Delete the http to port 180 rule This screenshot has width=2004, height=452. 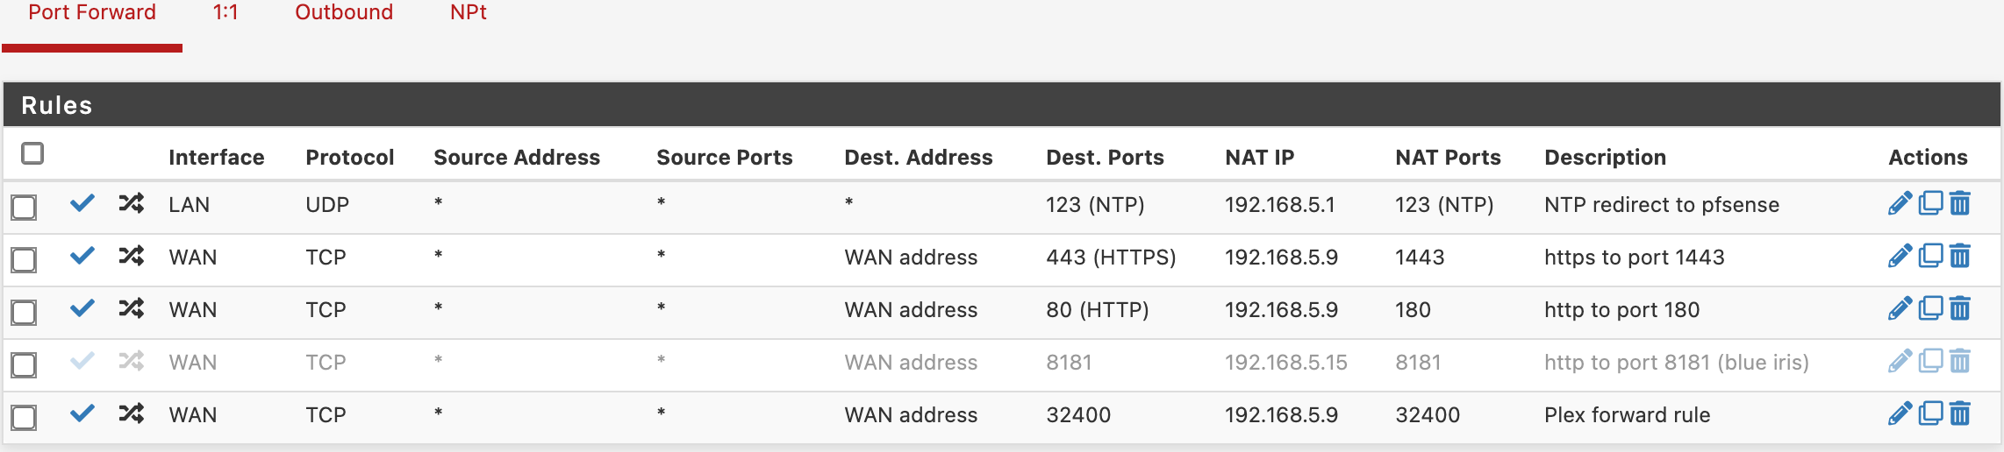[1960, 309]
